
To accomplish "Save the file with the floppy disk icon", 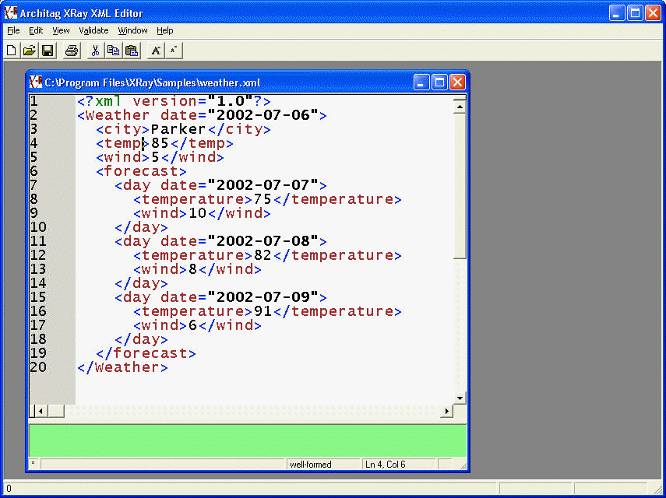I will coord(48,51).
